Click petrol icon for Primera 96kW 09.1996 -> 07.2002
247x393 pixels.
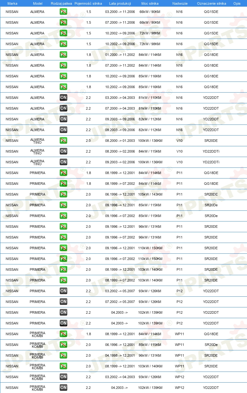click(x=63, y=237)
